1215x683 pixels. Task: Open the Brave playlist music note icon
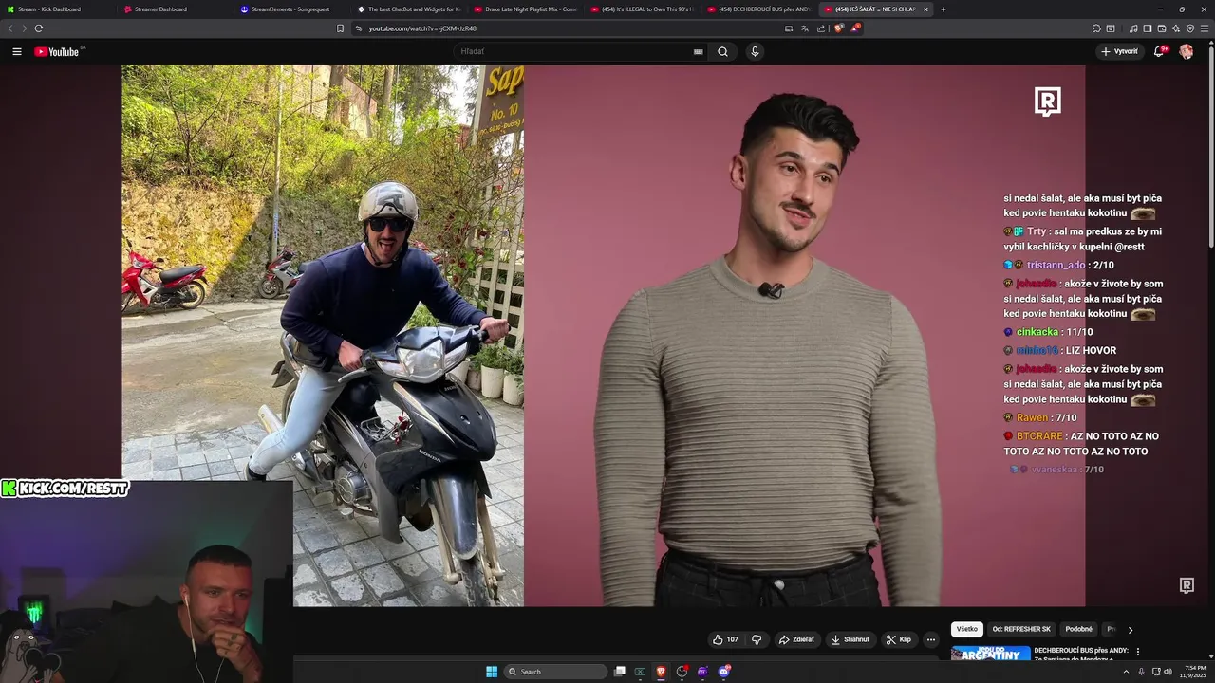(x=1133, y=28)
